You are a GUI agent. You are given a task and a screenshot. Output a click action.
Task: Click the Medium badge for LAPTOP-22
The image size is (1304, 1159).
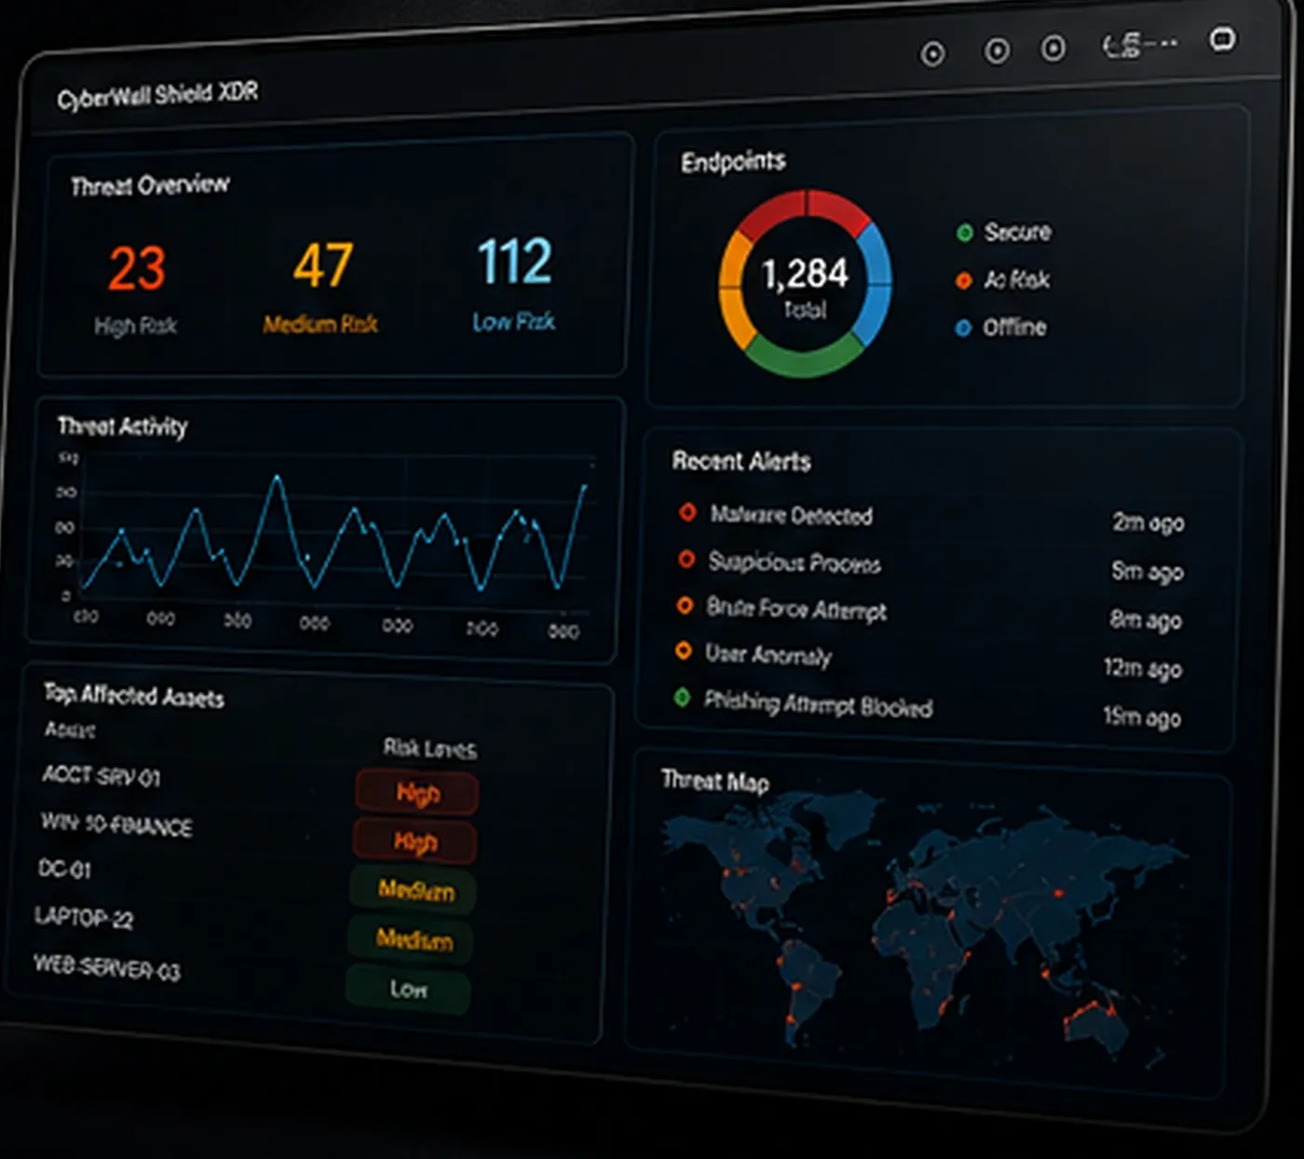pos(411,939)
